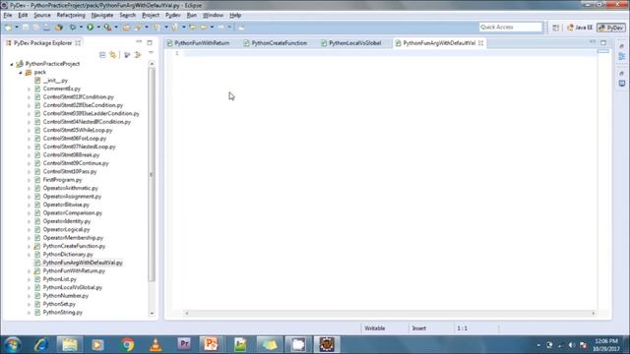Click the Debug bug icon in toolbar

[73, 28]
